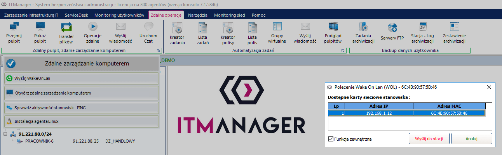Screen dimensions: 502x155
Task: Select PRACOWNIK-6 station in tree
Action: (x=39, y=141)
